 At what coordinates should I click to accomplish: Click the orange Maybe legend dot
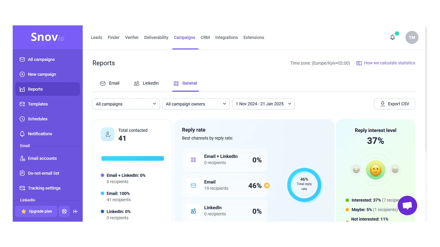(x=347, y=210)
